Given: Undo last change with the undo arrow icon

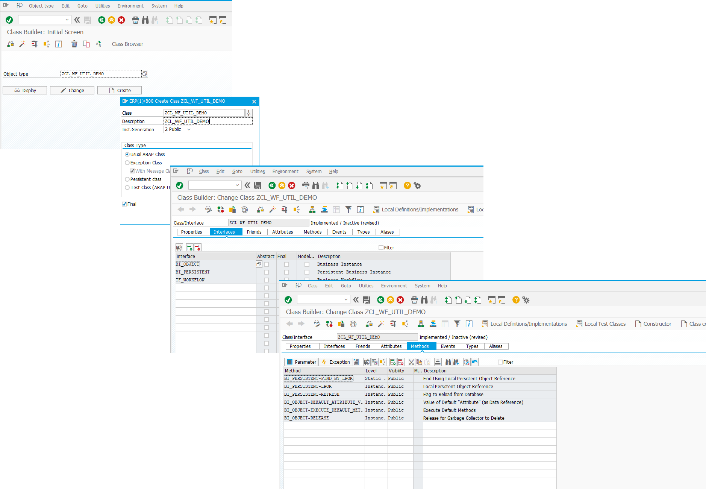Looking at the screenshot, I should pyautogui.click(x=474, y=362).
